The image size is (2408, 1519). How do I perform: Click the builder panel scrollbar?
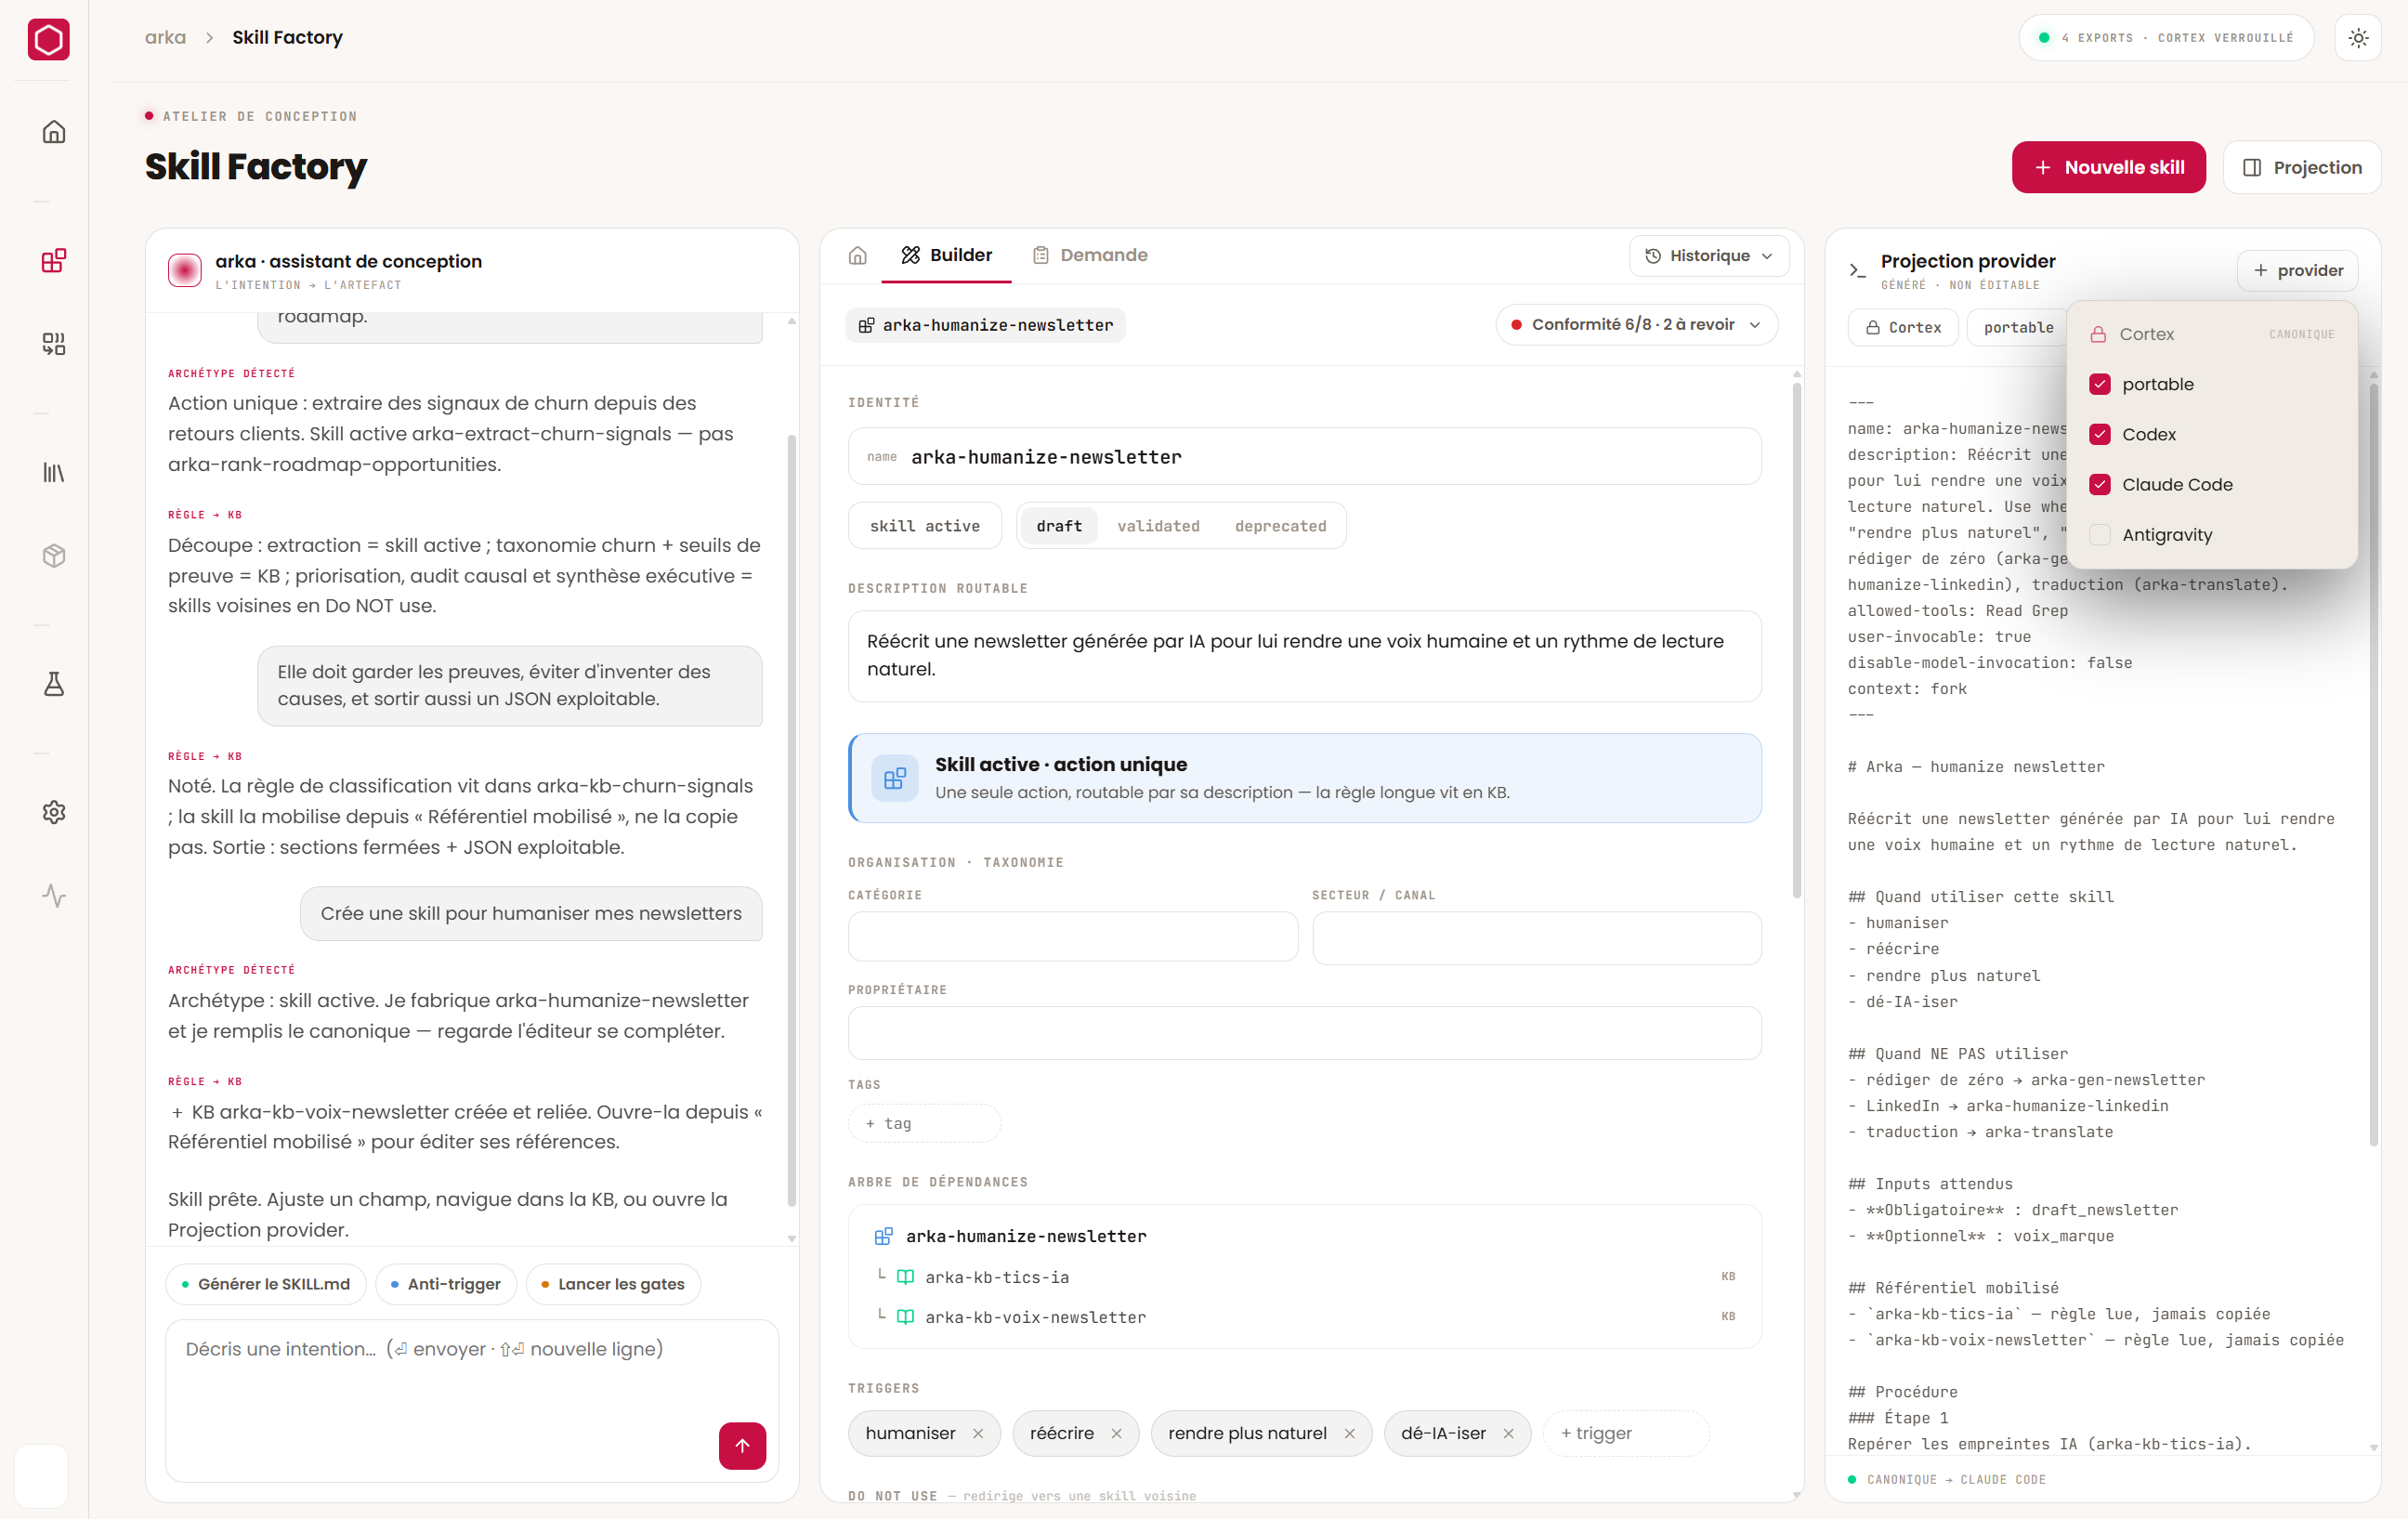[x=1796, y=640]
